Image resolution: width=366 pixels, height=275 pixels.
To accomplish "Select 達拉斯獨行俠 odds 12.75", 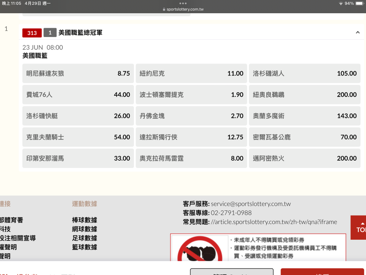I will point(191,137).
